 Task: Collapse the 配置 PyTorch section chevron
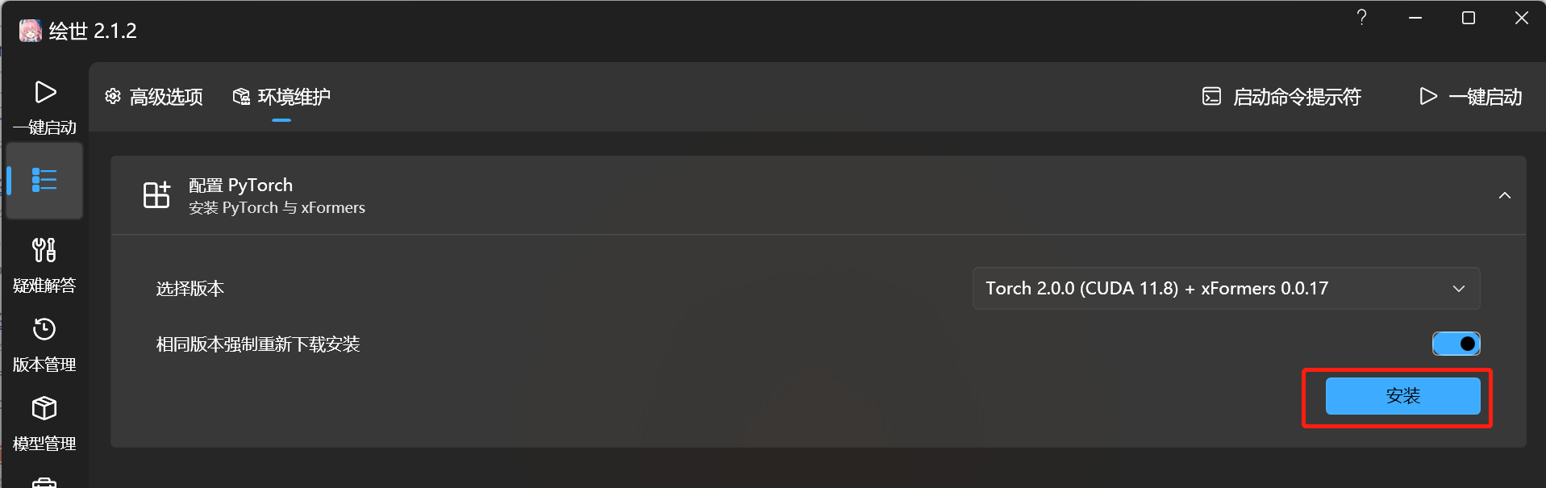click(1504, 195)
